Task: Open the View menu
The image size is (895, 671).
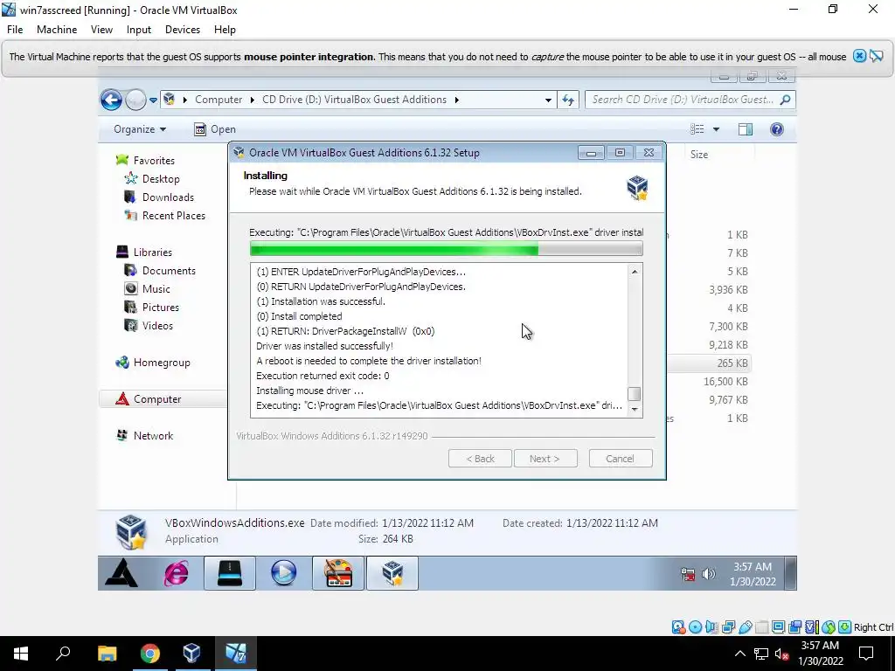Action: [x=101, y=30]
